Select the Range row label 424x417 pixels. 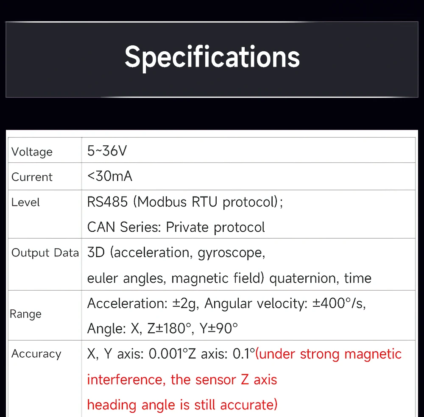point(25,314)
